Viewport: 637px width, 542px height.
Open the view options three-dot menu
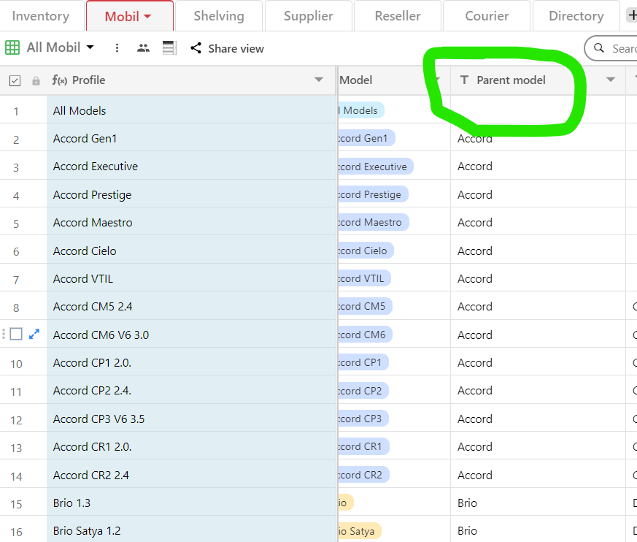click(117, 48)
